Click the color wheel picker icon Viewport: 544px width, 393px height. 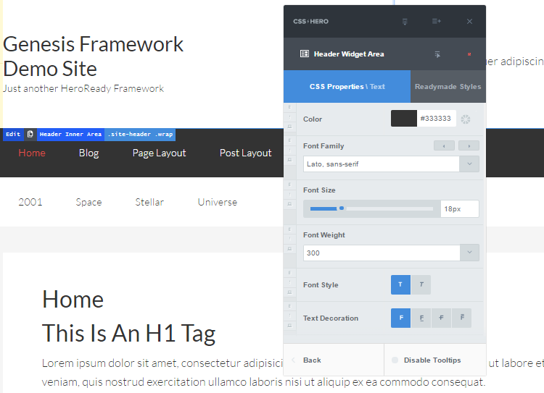[466, 119]
